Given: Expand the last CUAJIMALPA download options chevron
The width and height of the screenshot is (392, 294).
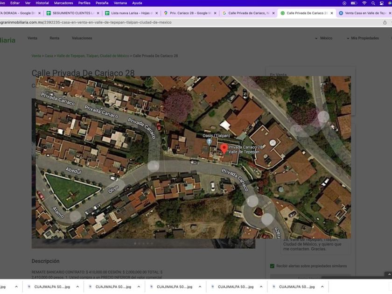Looking at the screenshot, I should (322, 287).
